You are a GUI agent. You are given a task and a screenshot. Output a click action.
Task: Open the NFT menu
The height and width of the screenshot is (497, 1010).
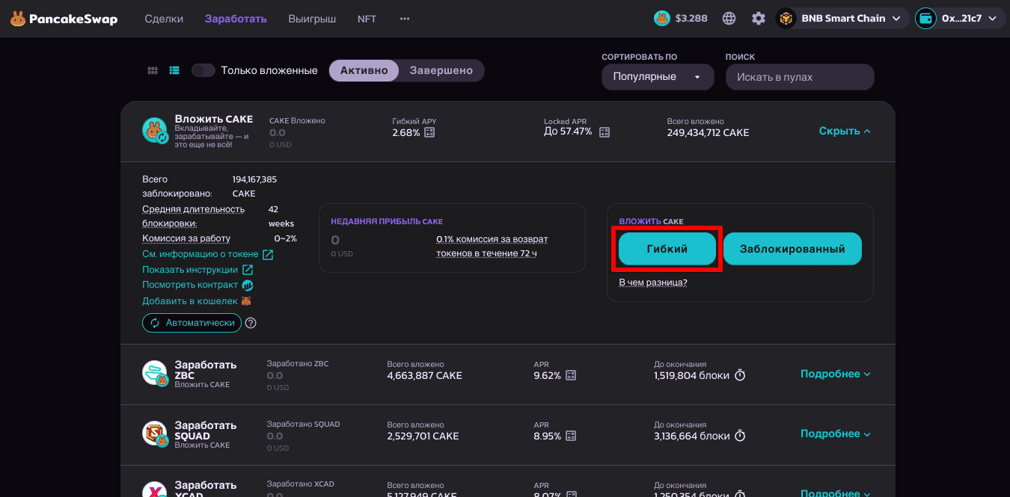click(x=367, y=19)
